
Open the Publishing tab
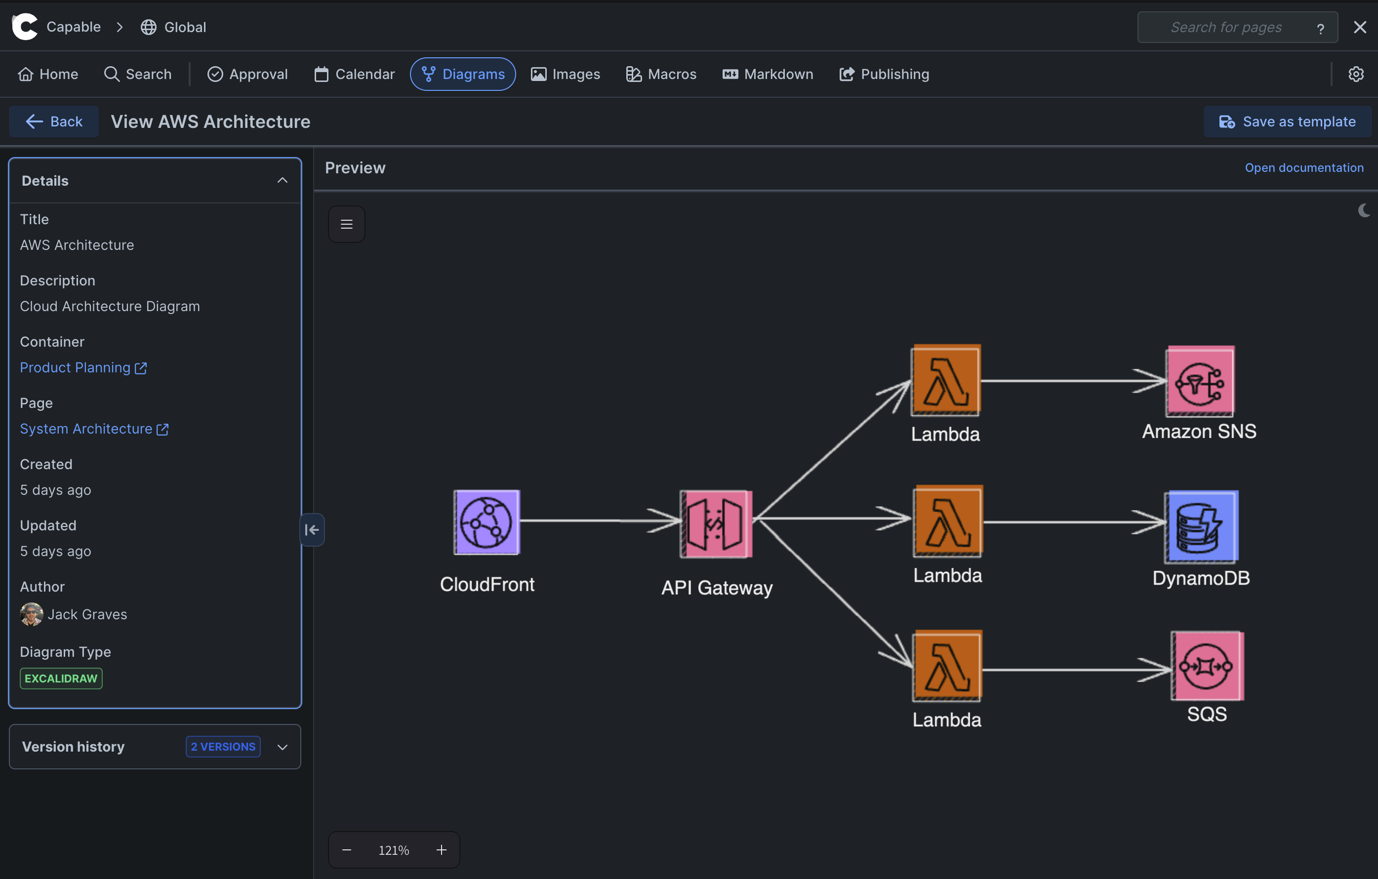coord(884,74)
